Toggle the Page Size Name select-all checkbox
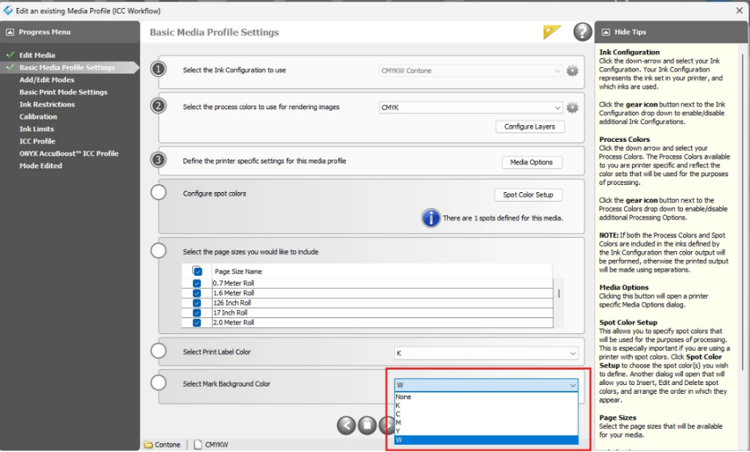Viewport: 750px width, 452px height. click(197, 271)
